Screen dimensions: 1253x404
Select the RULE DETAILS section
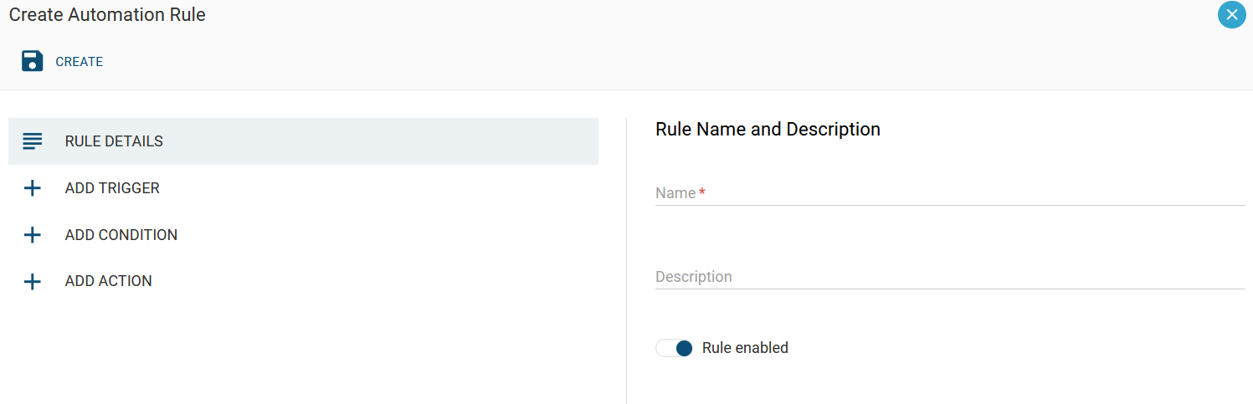coord(303,141)
